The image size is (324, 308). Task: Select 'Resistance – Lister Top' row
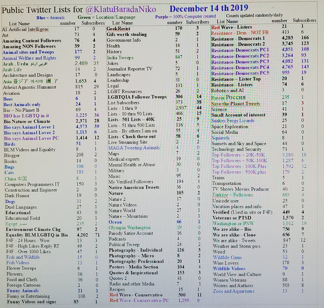(x=258, y=79)
